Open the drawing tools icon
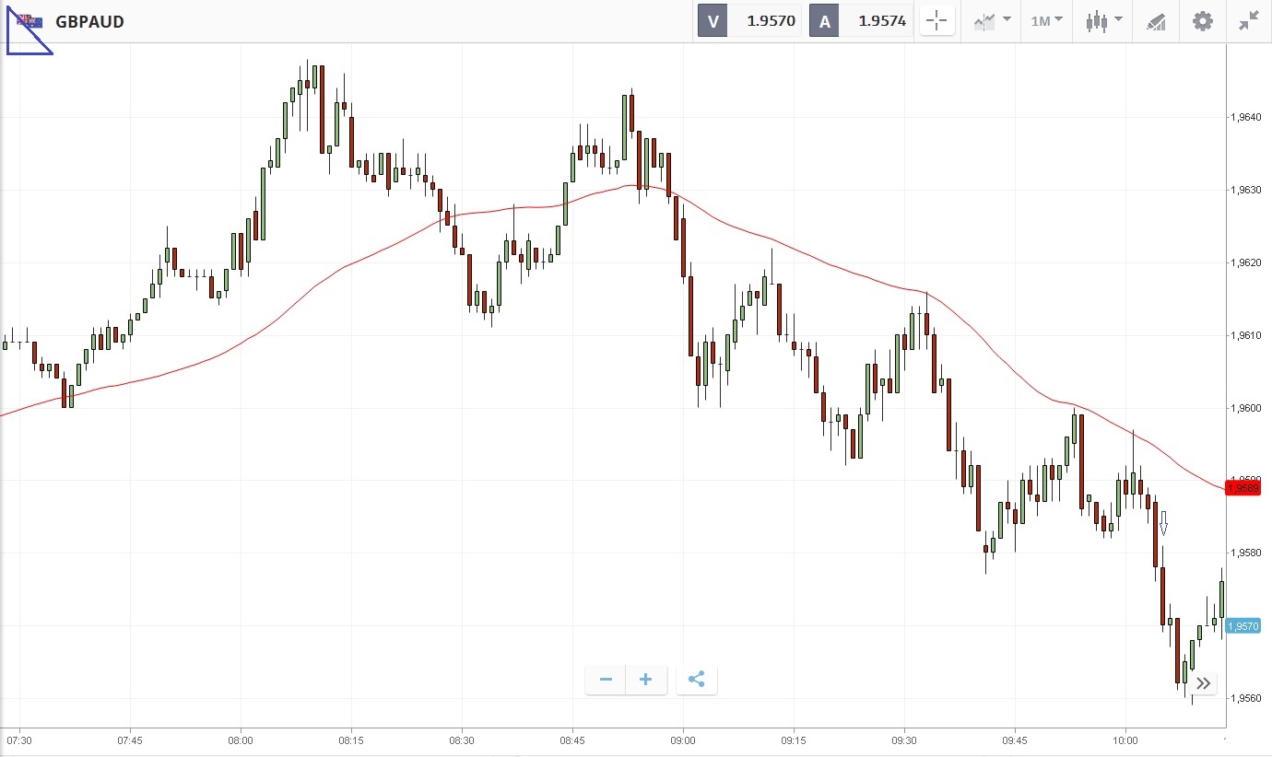This screenshot has height=757, width=1272. 1156,21
